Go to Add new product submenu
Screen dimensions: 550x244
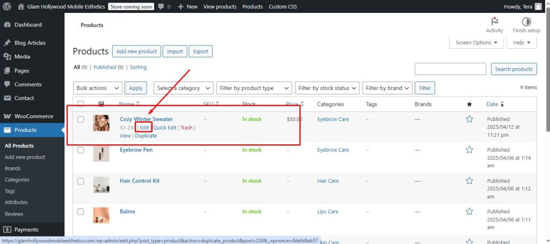pos(25,157)
